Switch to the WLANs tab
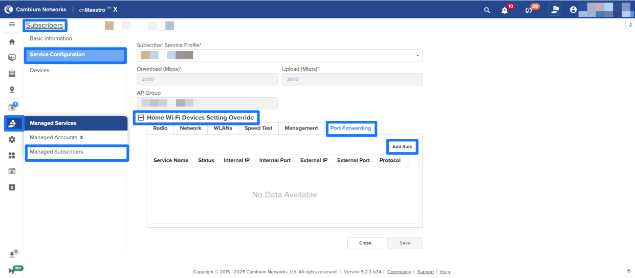 [x=223, y=129]
